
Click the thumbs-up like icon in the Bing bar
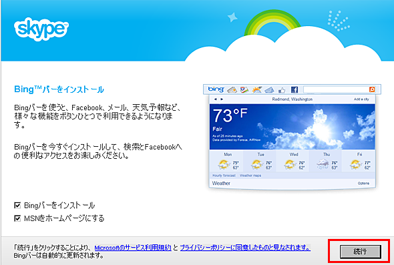pyautogui.click(x=282, y=89)
